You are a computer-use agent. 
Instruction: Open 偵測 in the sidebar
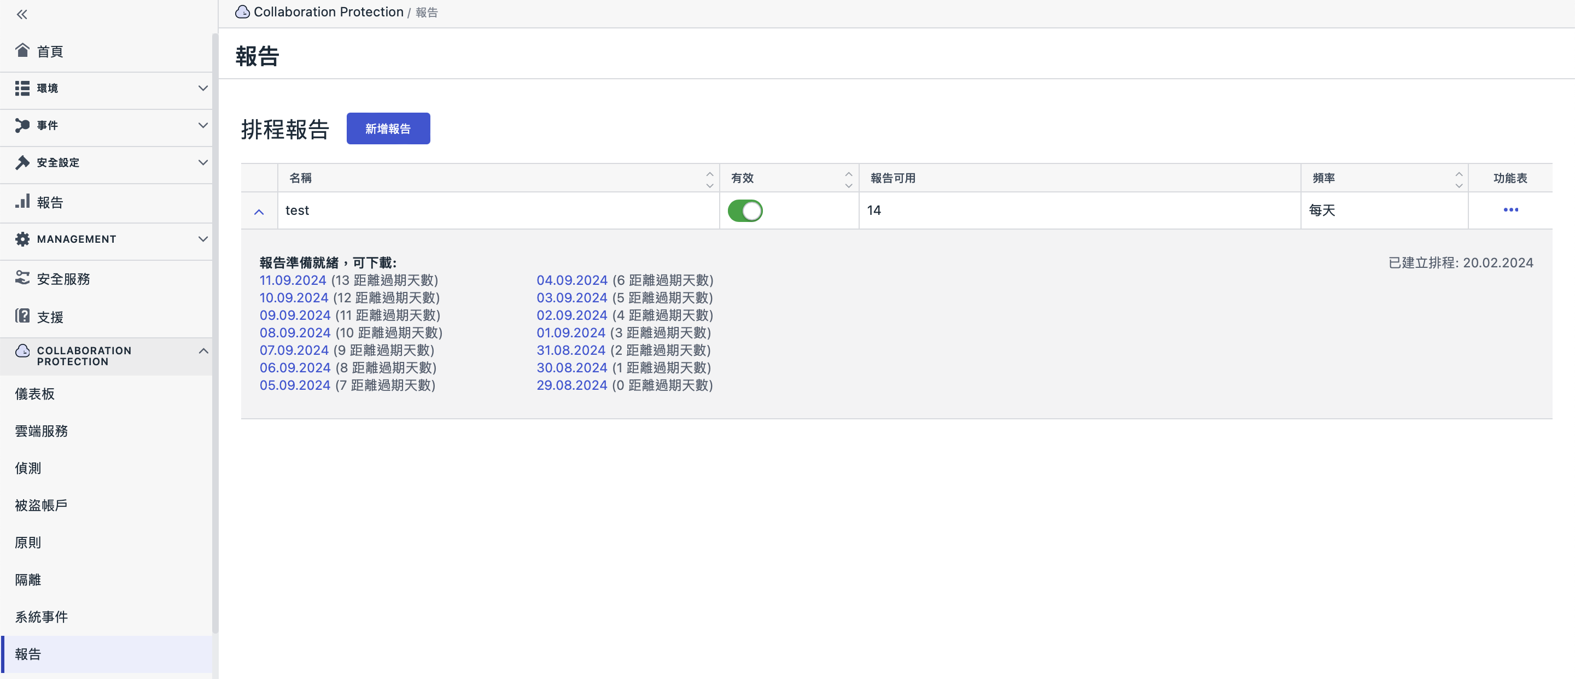click(x=106, y=469)
